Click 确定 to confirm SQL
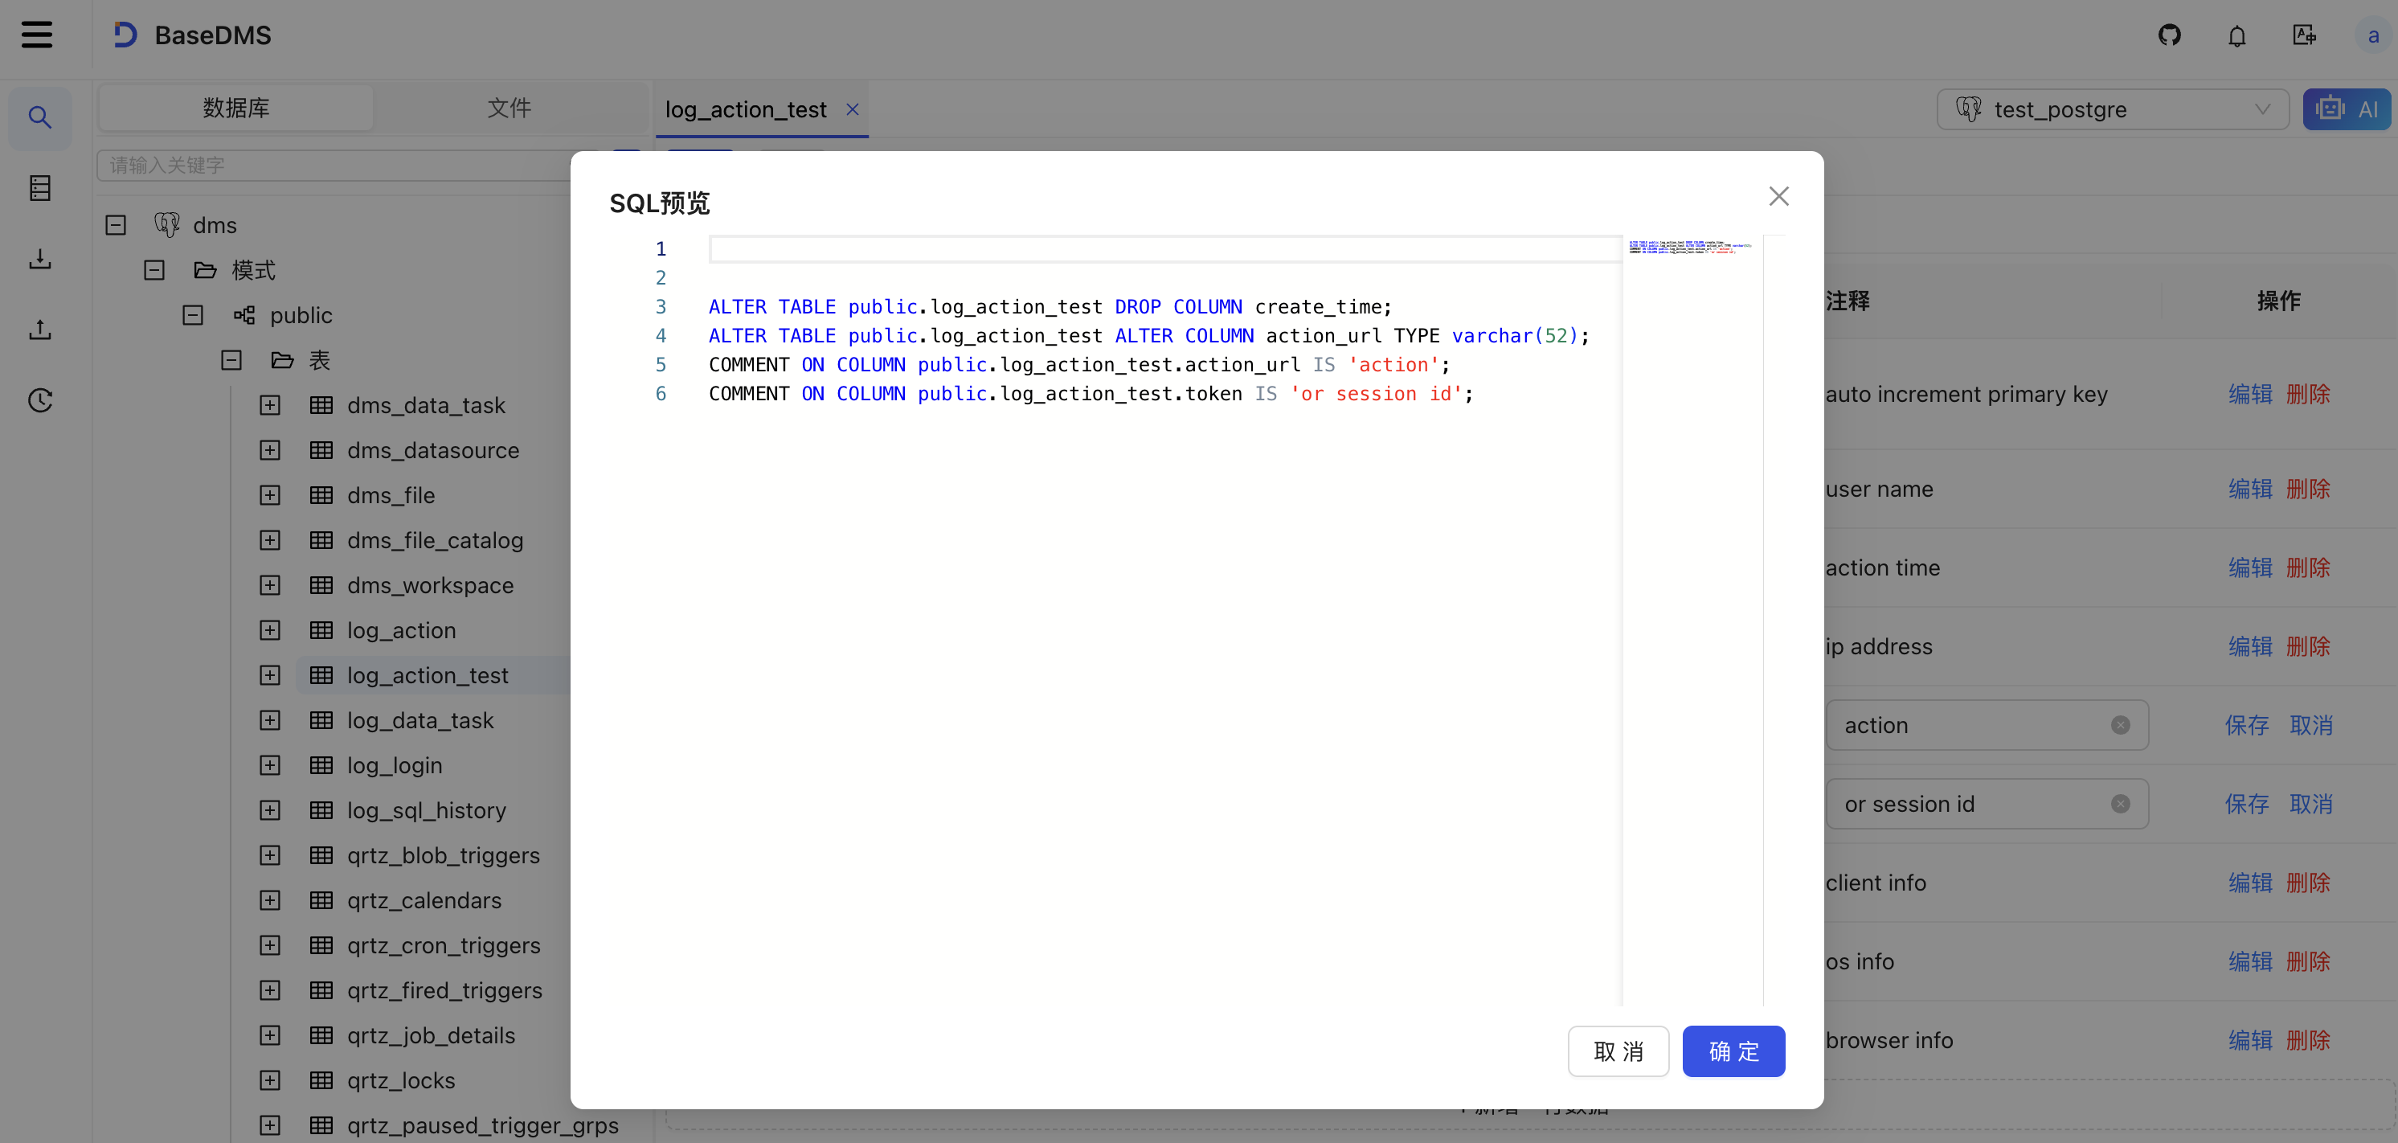 point(1733,1051)
